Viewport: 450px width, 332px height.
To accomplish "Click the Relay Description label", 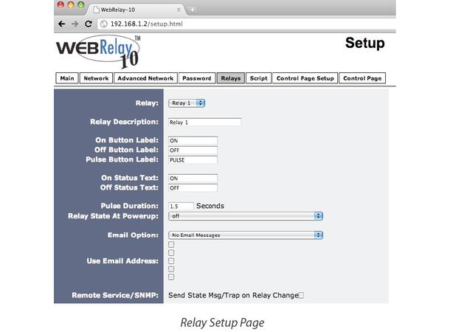I will click(124, 122).
